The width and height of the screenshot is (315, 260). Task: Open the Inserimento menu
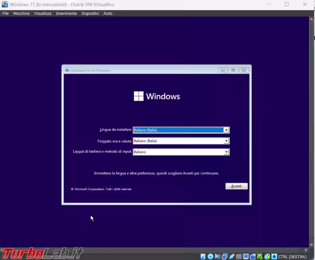66,13
